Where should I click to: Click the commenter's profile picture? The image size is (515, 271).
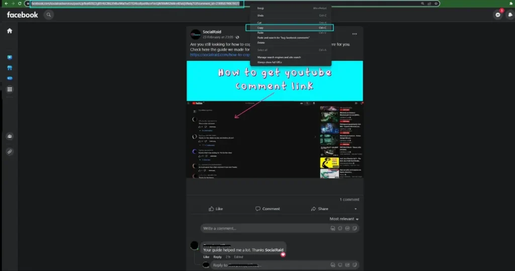(x=195, y=245)
